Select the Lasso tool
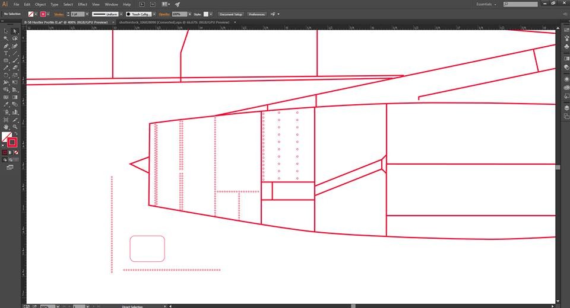 [15, 38]
